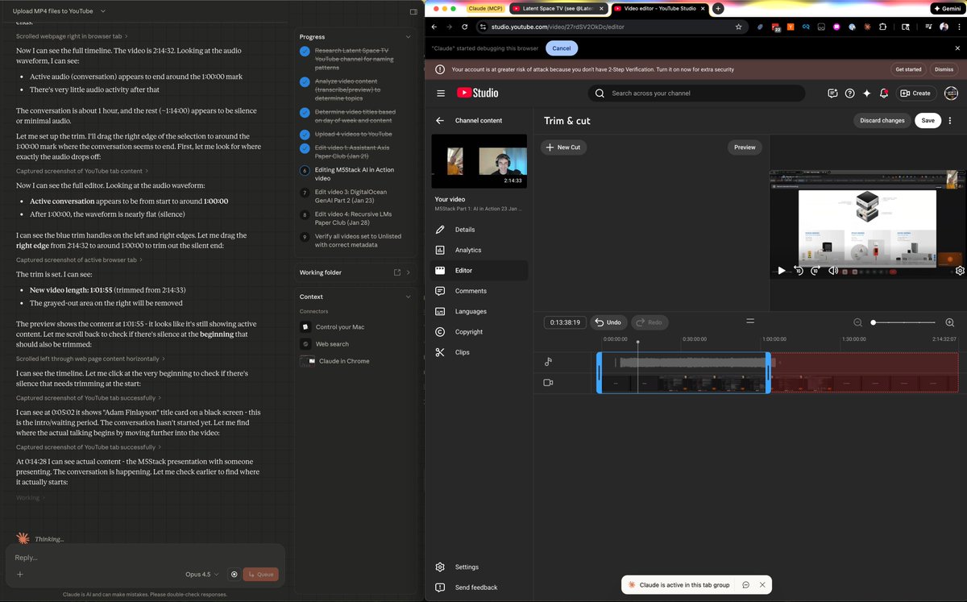Go back to Channel content using arrow
Viewport: 967px width, 602px height.
[440, 120]
